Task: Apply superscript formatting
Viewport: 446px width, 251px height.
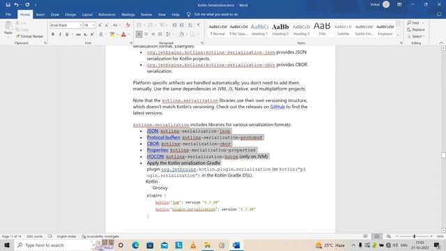Action: pyautogui.click(x=92, y=34)
